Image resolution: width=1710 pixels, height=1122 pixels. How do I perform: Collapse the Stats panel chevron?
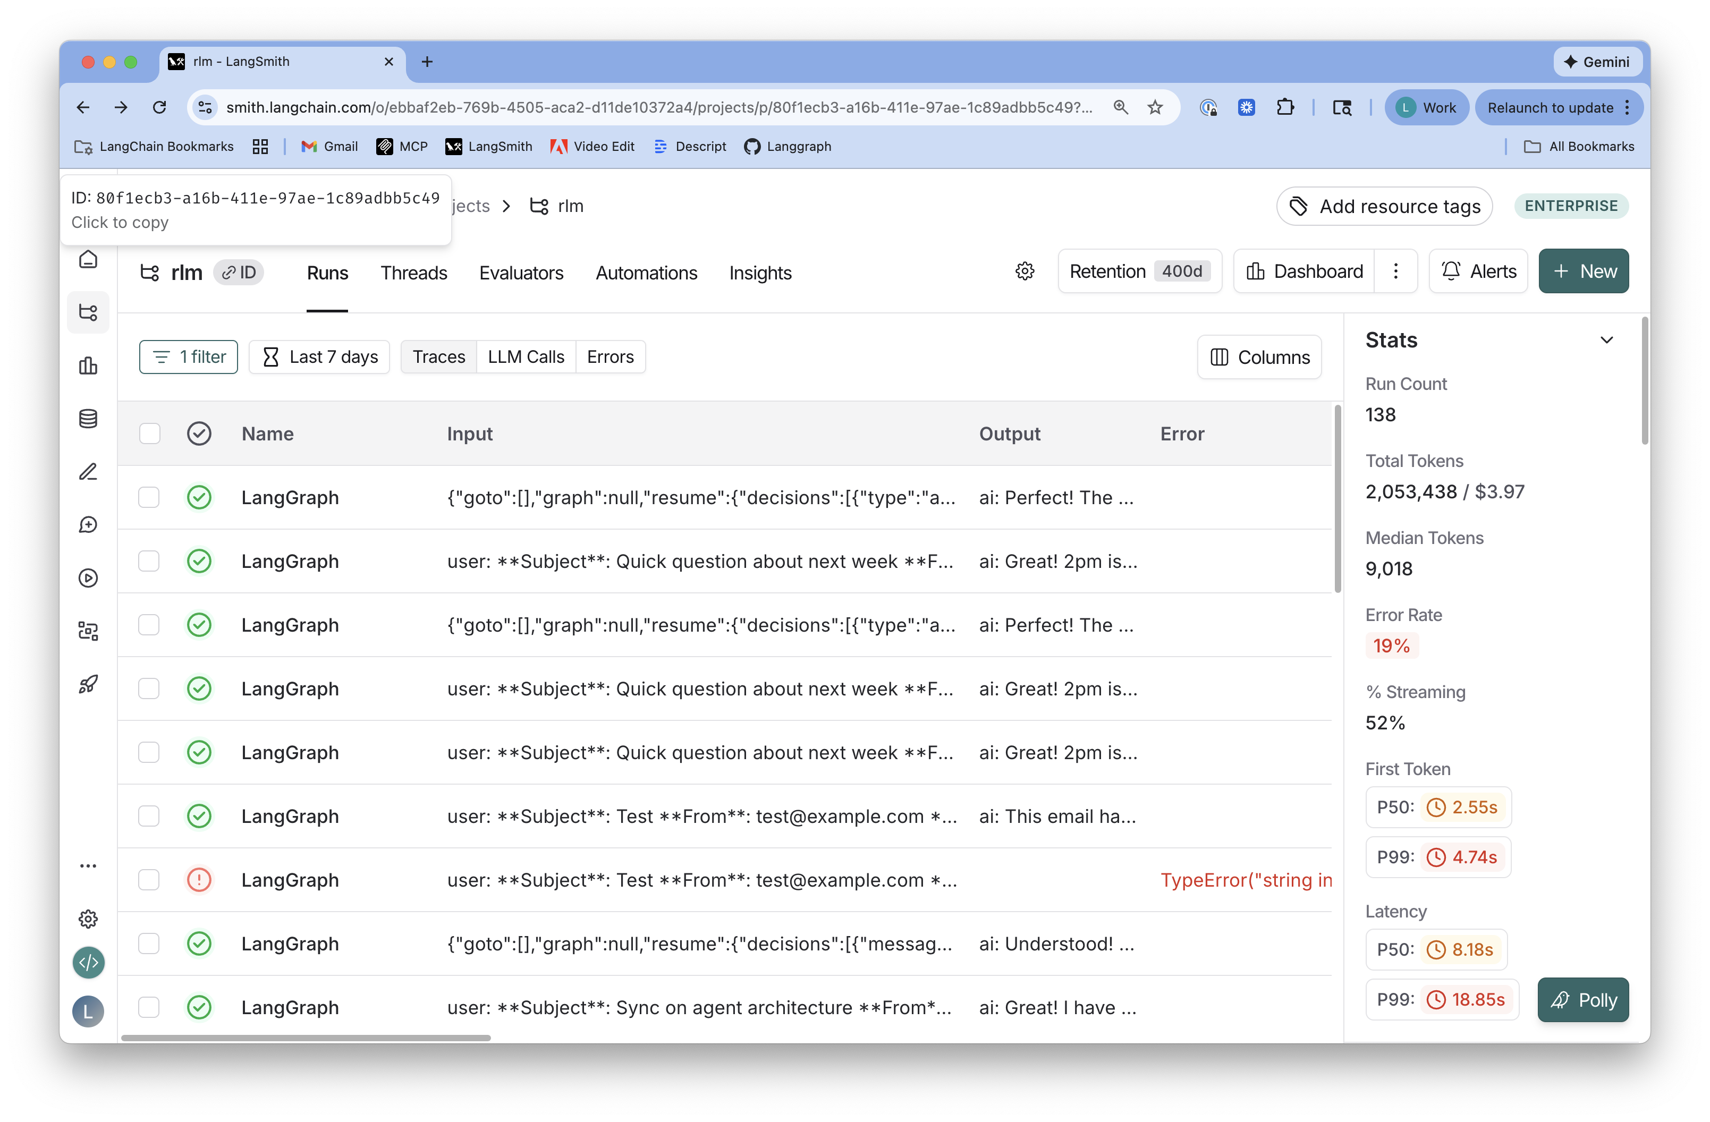1606,340
